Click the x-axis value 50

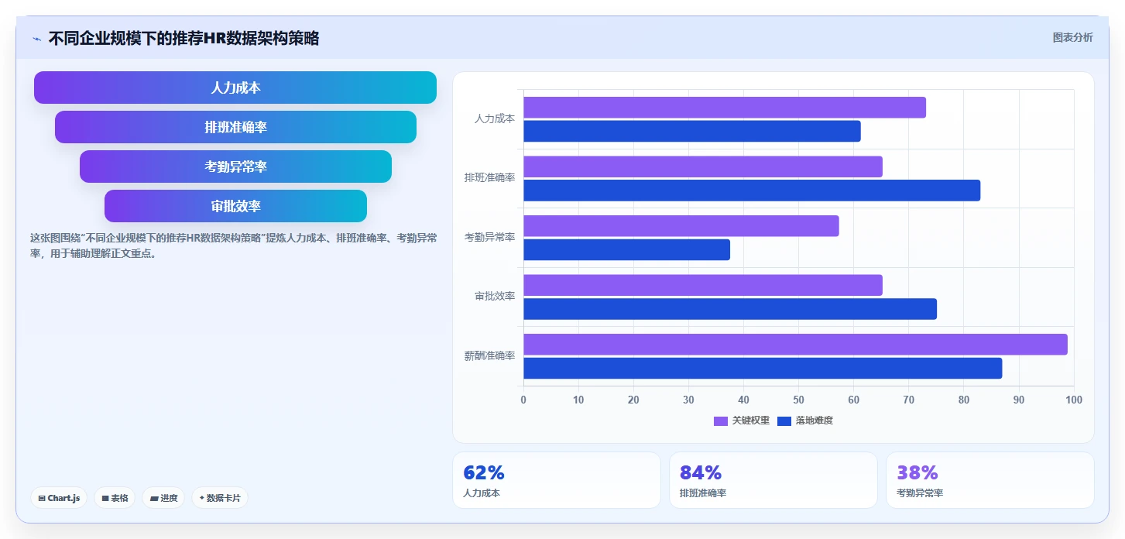[x=798, y=400]
